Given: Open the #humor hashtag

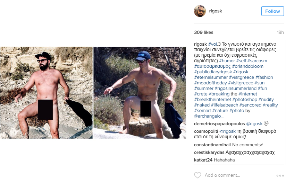Looking at the screenshot, I should coord(227,61).
